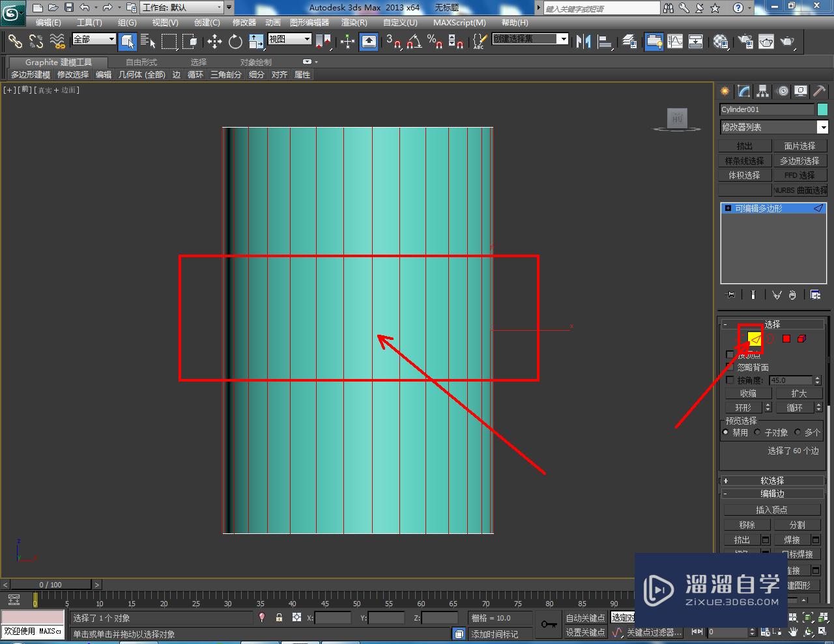
Task: Choose the Rectangular Selection Region tool
Action: [x=169, y=42]
